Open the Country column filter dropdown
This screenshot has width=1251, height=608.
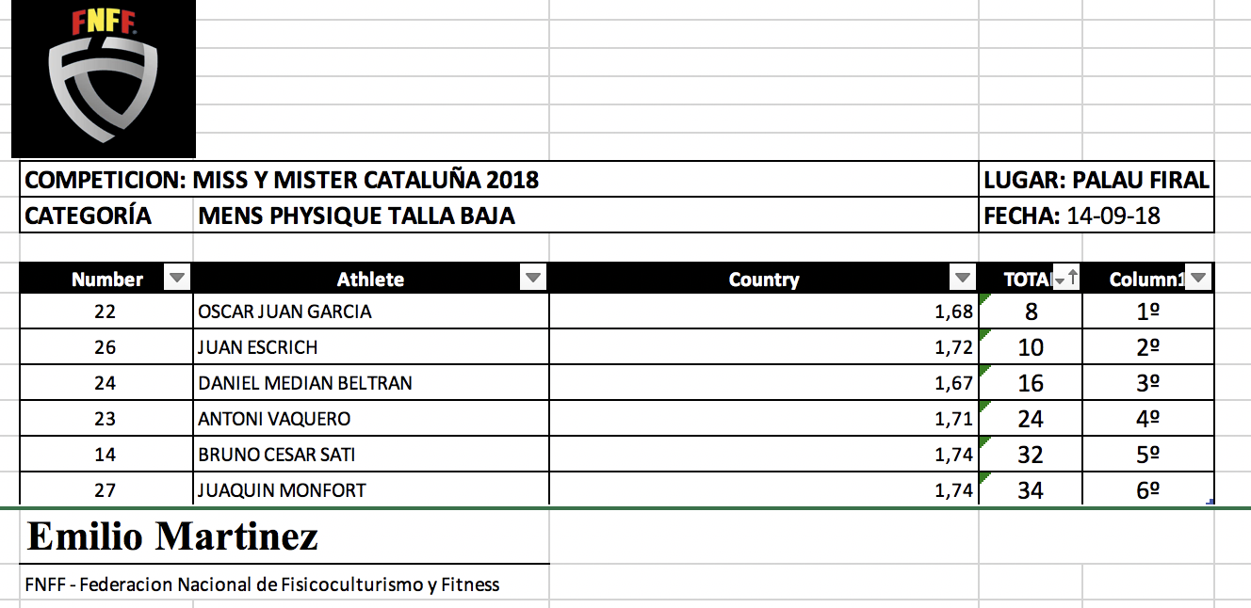coord(962,278)
